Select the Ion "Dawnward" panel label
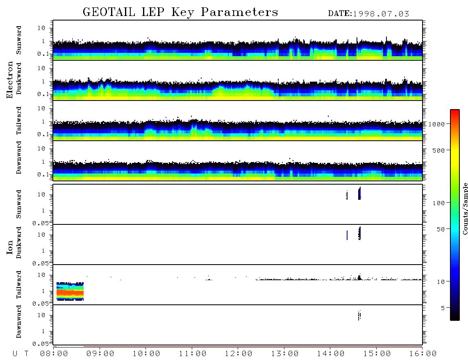The width and height of the screenshot is (468, 361). (x=19, y=322)
